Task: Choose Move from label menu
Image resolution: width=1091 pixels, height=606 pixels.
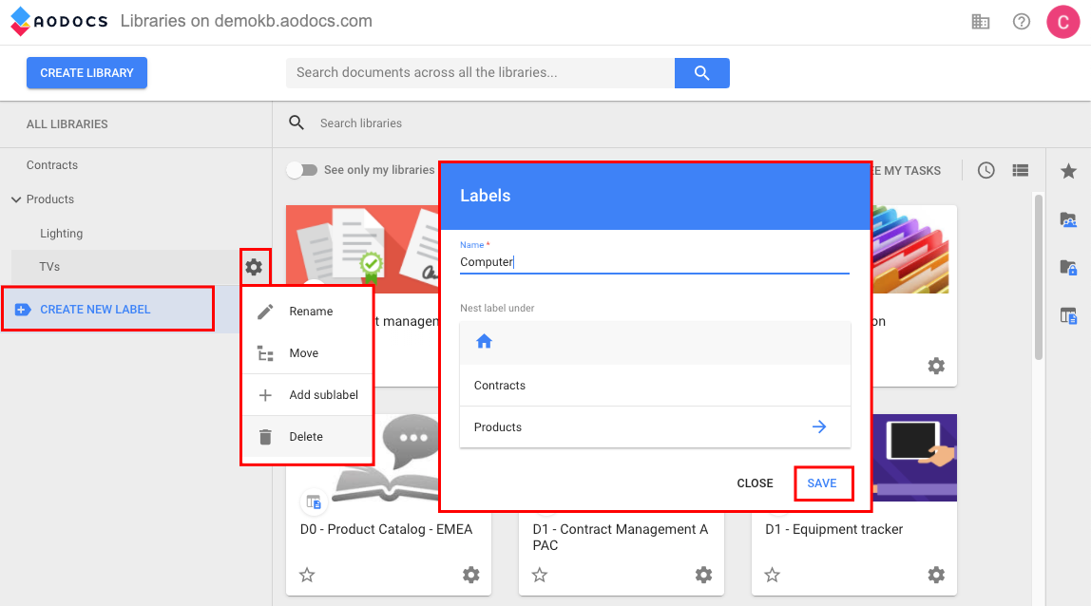Action: [307, 352]
